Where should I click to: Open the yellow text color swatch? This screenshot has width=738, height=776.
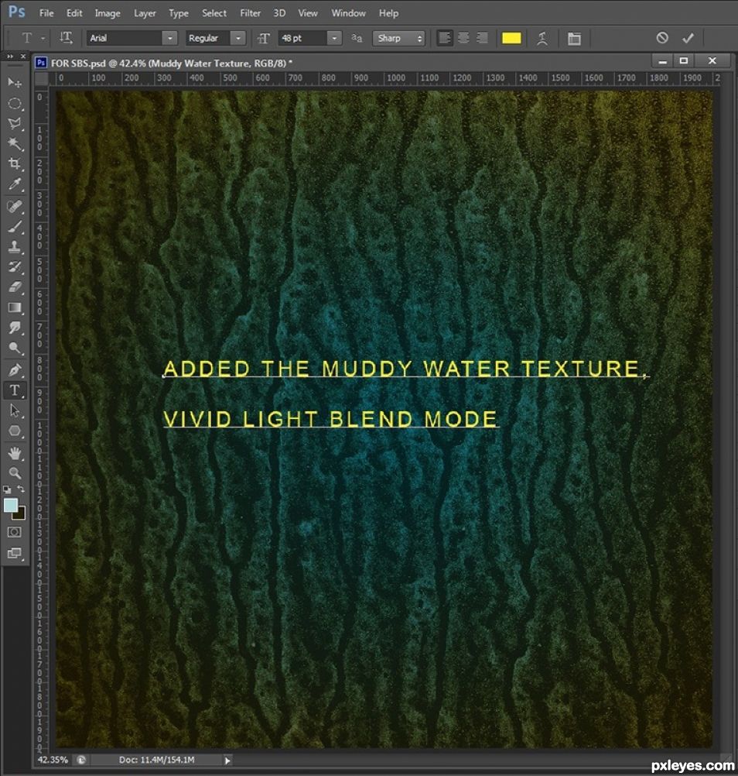(x=511, y=38)
